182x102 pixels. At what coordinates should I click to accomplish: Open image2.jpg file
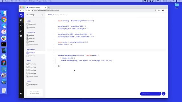click(x=32, y=67)
